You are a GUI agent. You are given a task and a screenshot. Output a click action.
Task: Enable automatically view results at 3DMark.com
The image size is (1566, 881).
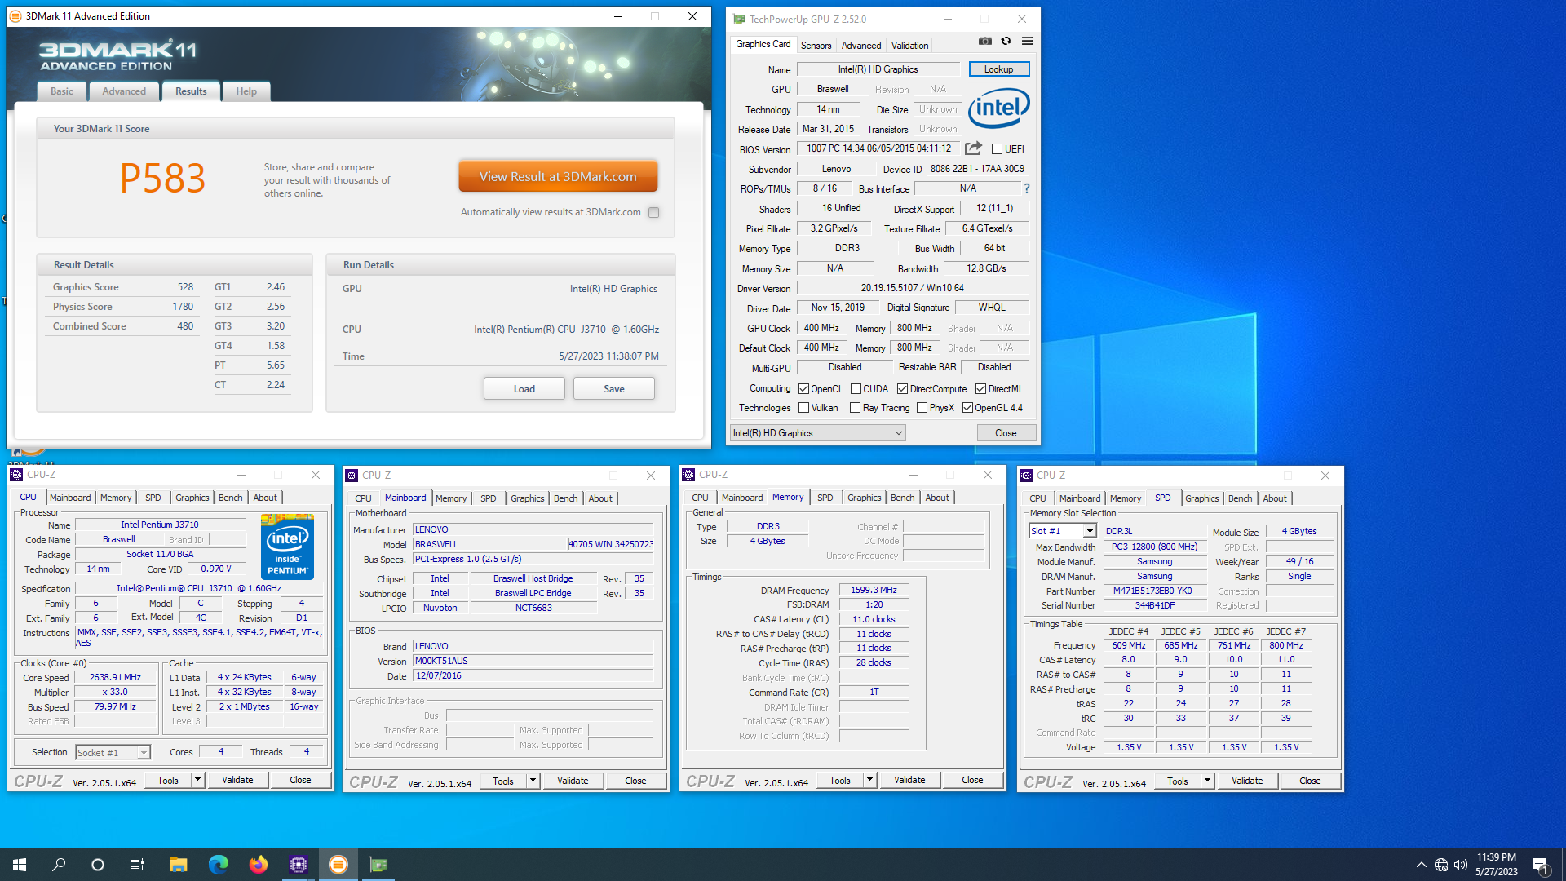click(x=653, y=212)
